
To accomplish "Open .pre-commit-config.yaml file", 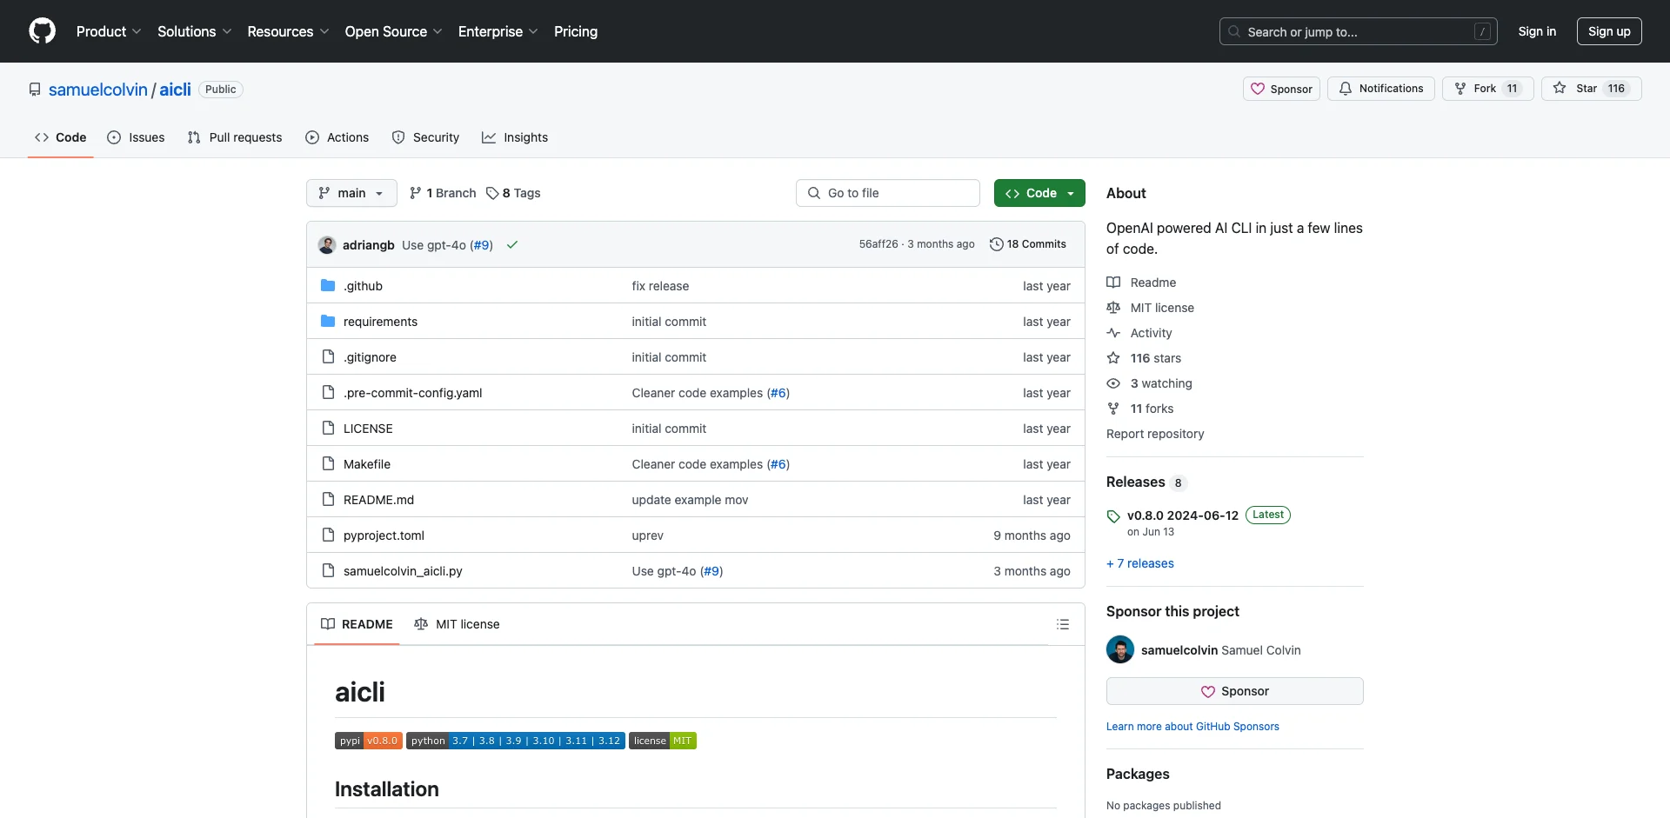I will [x=412, y=393].
